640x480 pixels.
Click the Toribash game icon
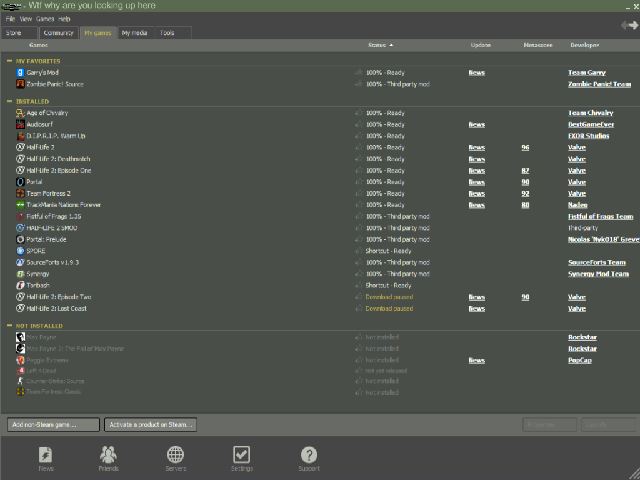[21, 285]
